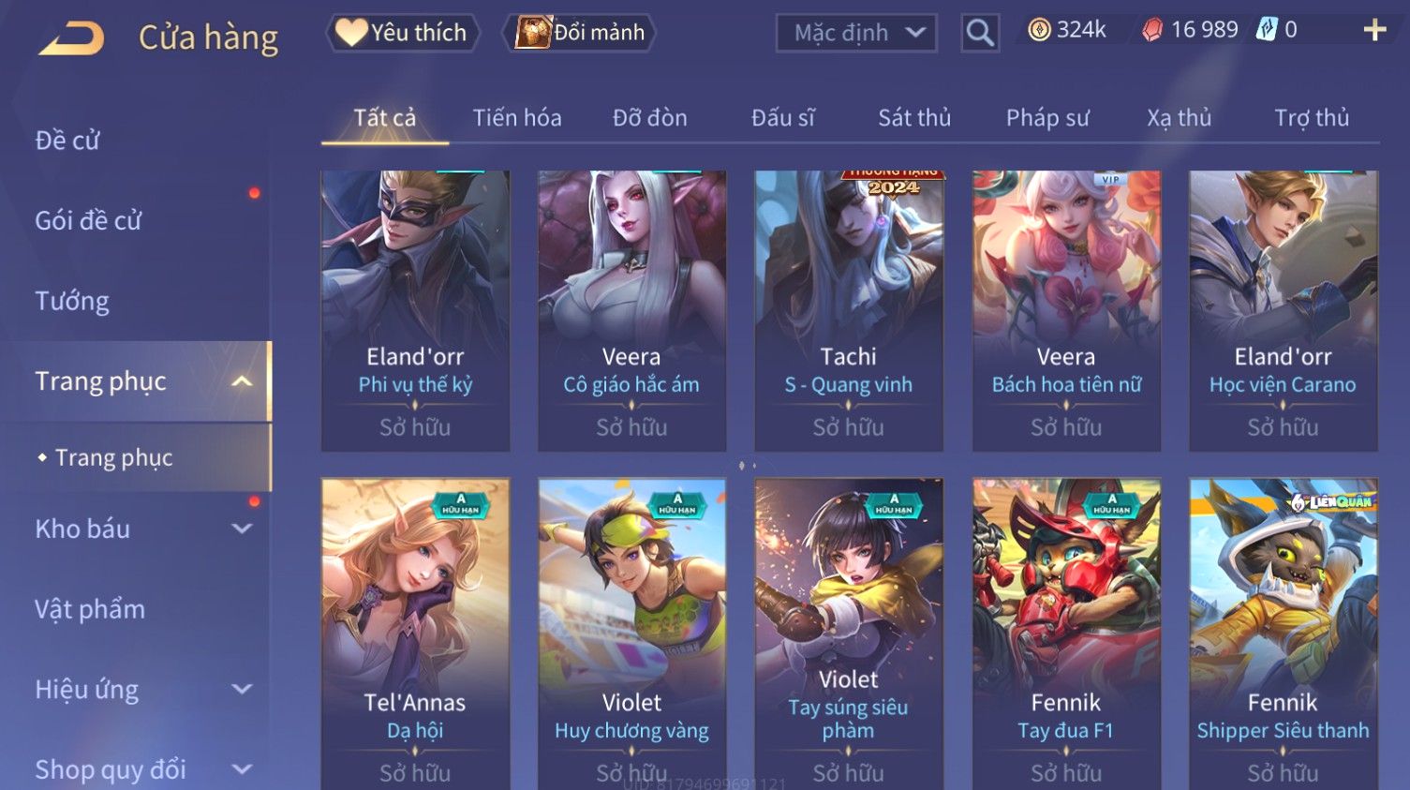Viewport: 1410px width, 790px height.
Task: Switch to the Sát thủ tab
Action: point(914,118)
